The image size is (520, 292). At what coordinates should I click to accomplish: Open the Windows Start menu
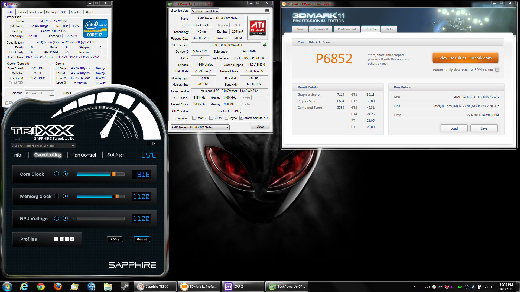coord(7,287)
